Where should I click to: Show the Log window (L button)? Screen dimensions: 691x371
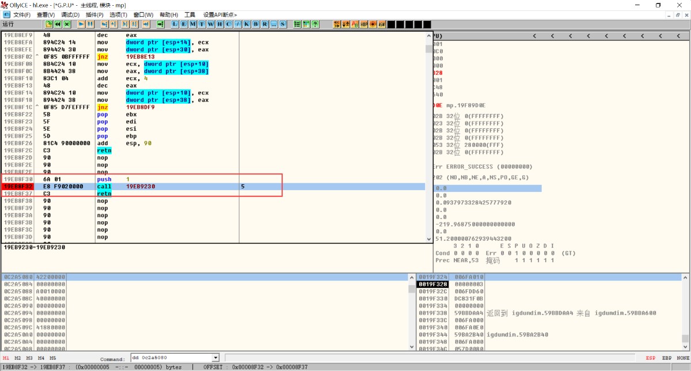[x=175, y=24]
